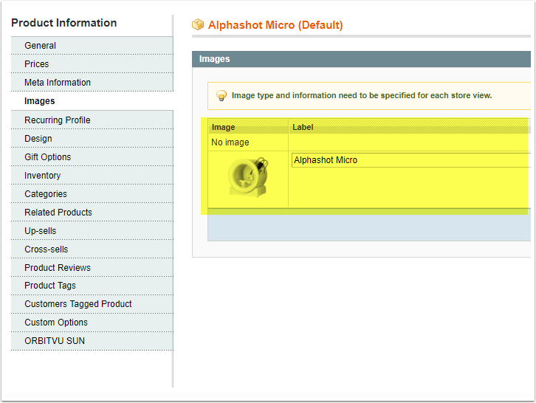Image resolution: width=536 pixels, height=403 pixels.
Task: Open the General tab
Action: pyautogui.click(x=92, y=46)
